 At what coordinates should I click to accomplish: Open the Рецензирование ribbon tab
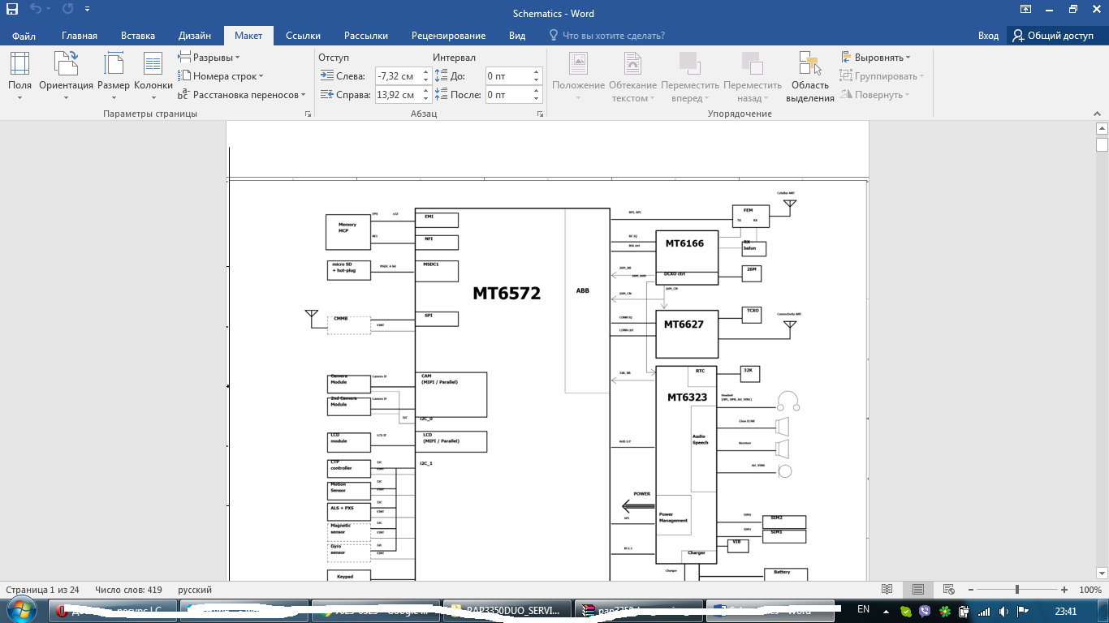click(448, 36)
